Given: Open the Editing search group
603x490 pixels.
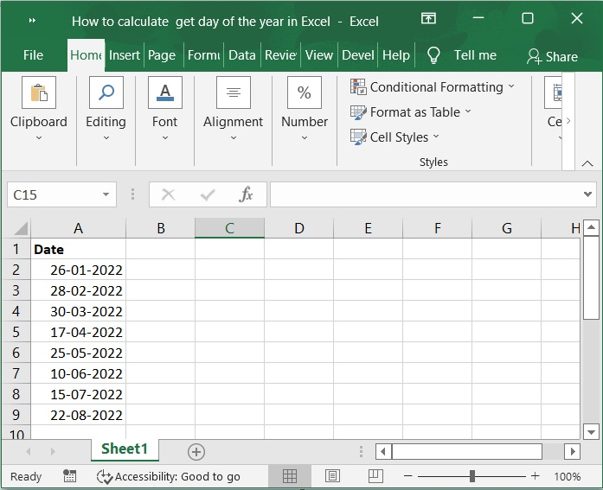Looking at the screenshot, I should [x=106, y=93].
